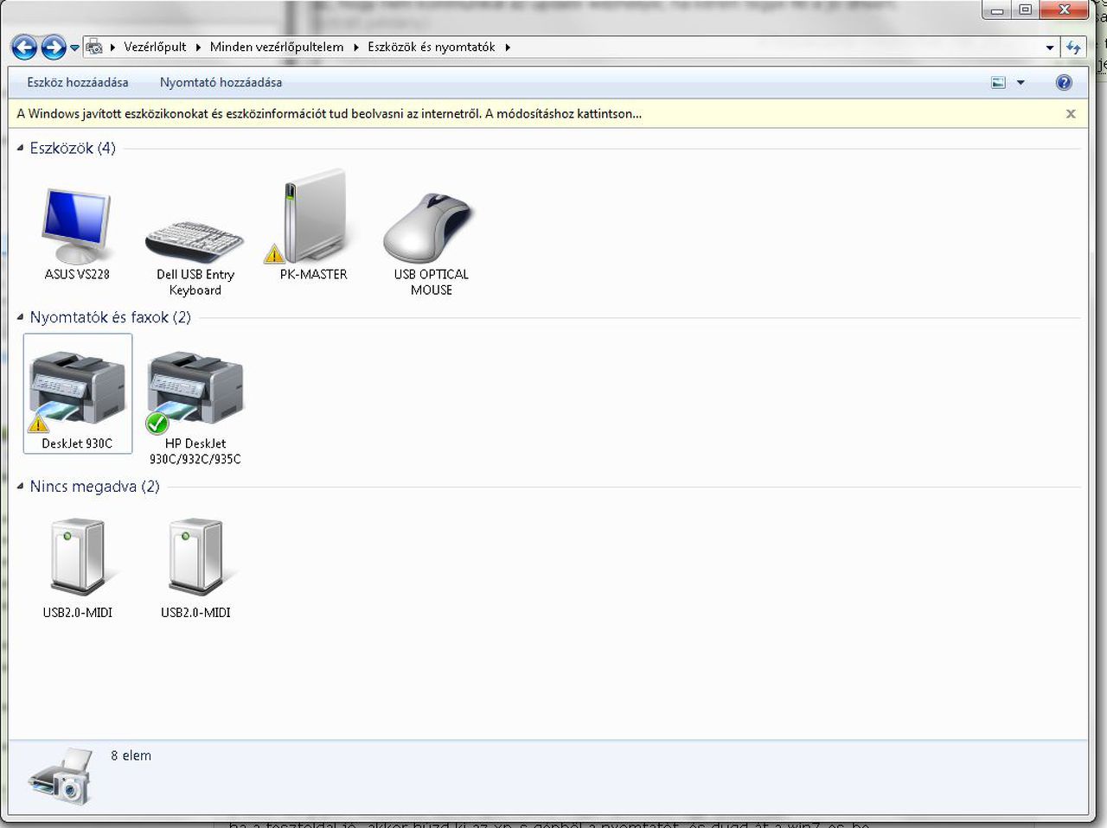This screenshot has width=1107, height=828.
Task: Click the Eszközök (4) group header text
Action: click(x=73, y=148)
